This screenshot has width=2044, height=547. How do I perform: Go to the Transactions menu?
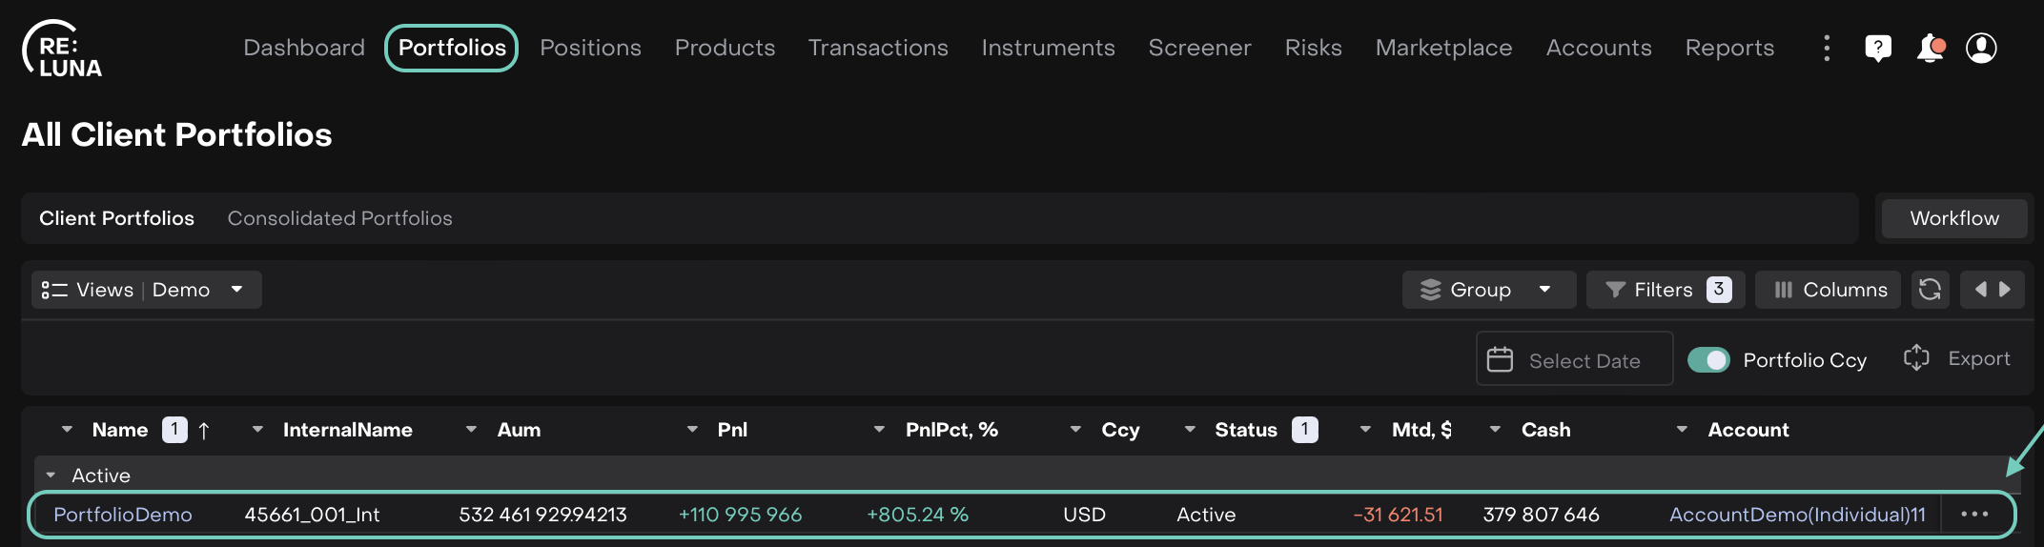point(877,48)
